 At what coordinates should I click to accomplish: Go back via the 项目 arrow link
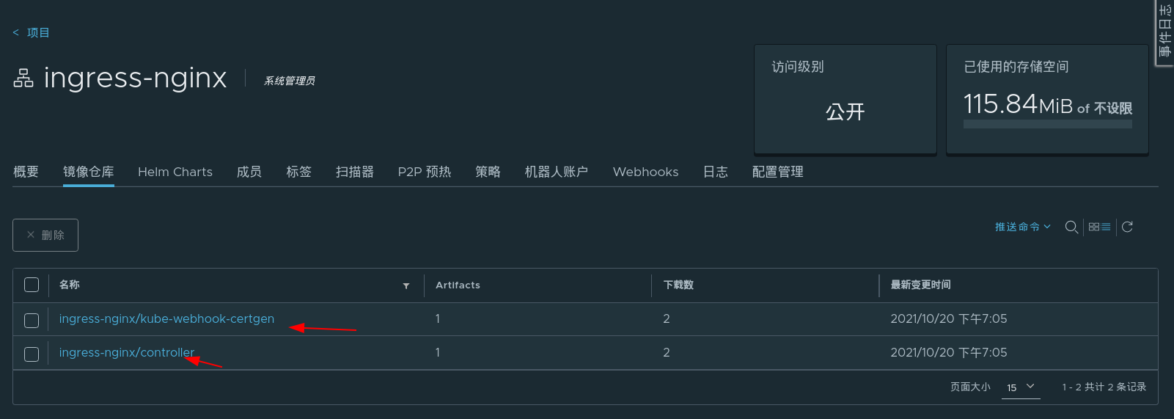pos(31,32)
